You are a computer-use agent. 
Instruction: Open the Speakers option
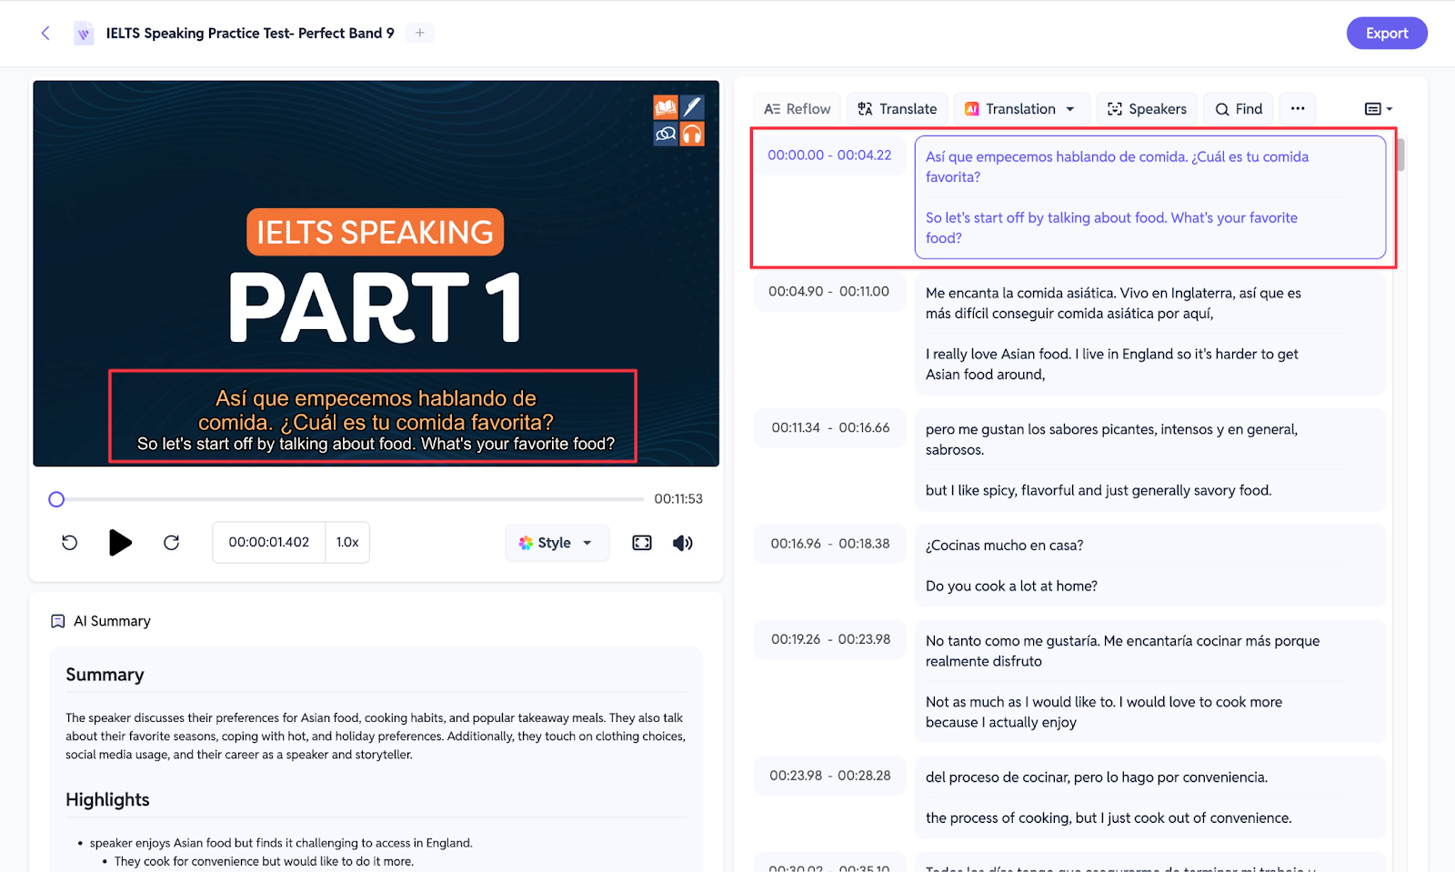(x=1147, y=109)
